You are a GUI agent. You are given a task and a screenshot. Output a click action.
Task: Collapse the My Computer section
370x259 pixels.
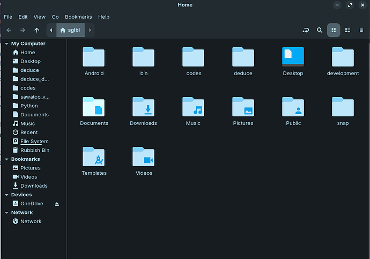pyautogui.click(x=6, y=43)
